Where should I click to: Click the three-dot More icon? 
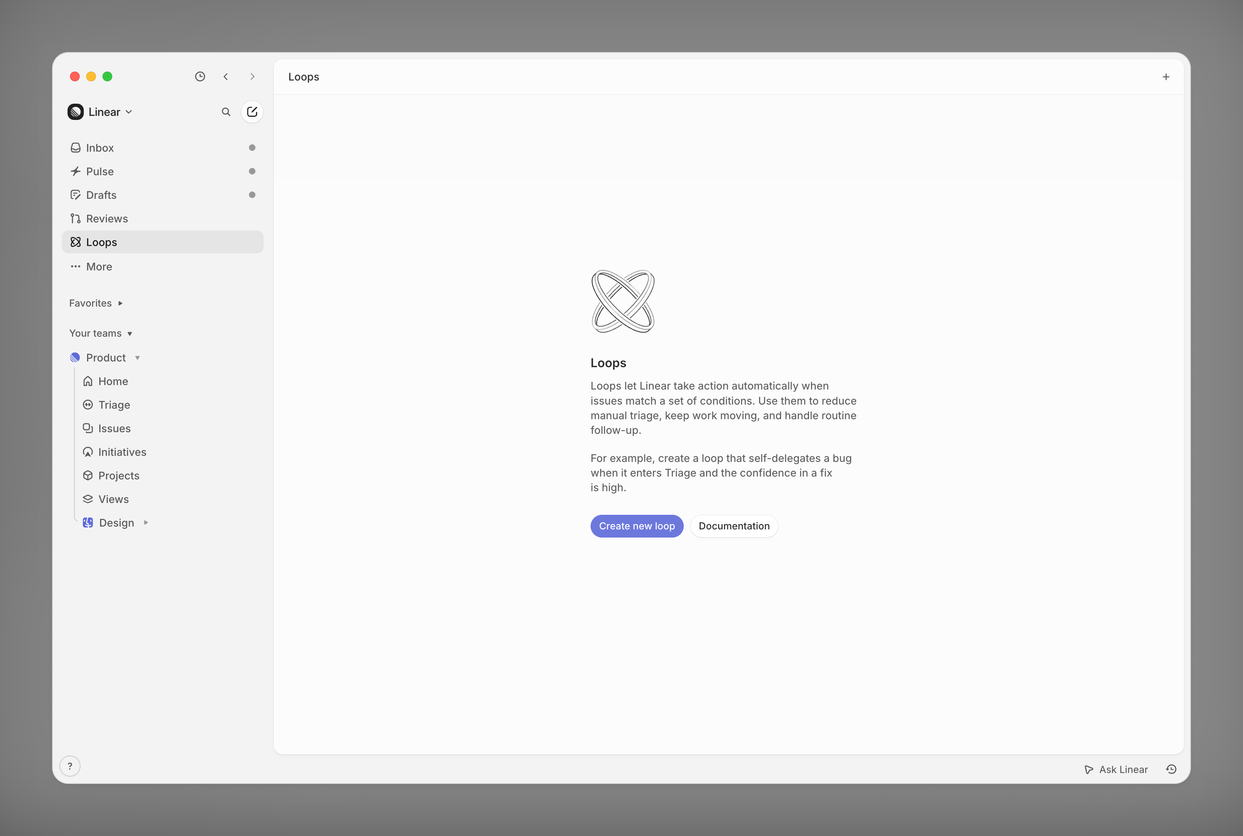click(76, 267)
